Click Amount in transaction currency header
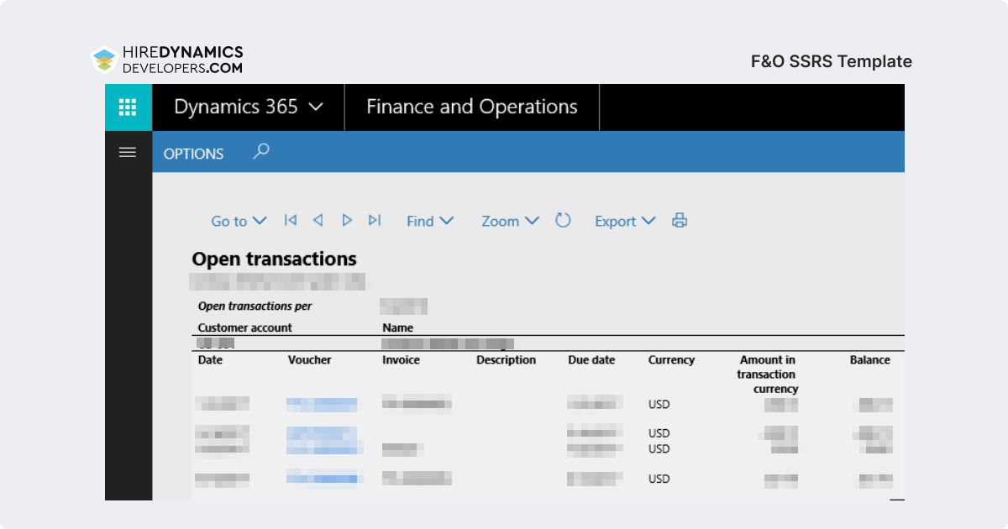The width and height of the screenshot is (1008, 529). pos(768,374)
